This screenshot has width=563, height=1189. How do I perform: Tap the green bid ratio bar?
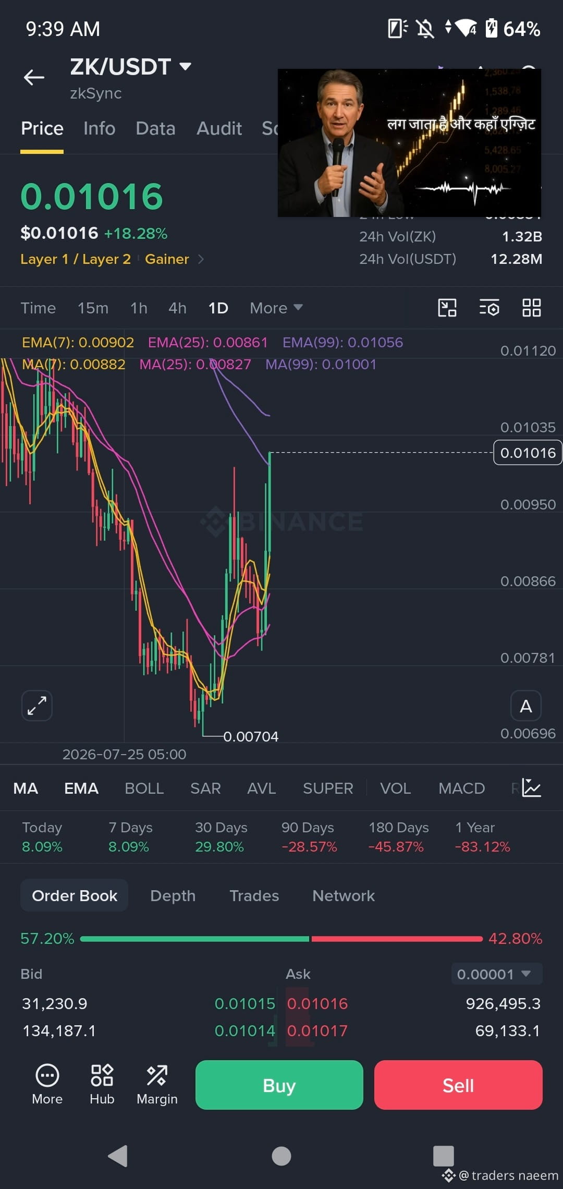[x=194, y=939]
